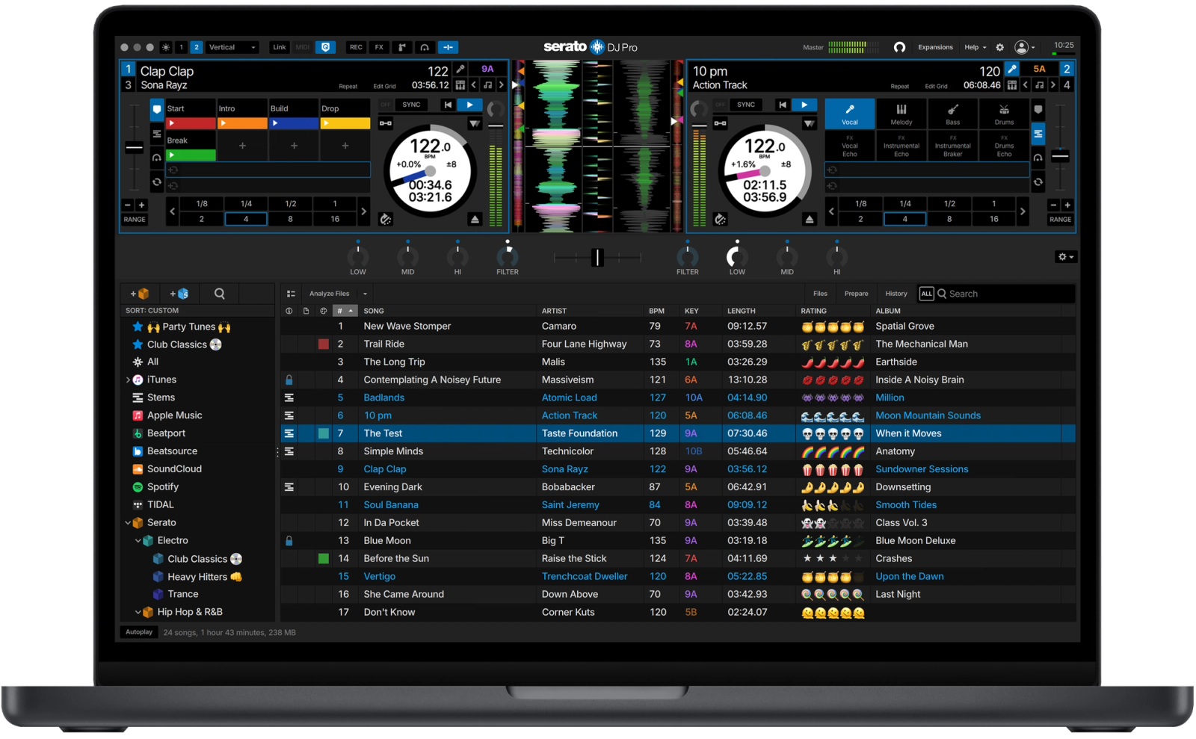The width and height of the screenshot is (1196, 739).
Task: Click the stems microphone icon on deck 1
Action: 460,69
